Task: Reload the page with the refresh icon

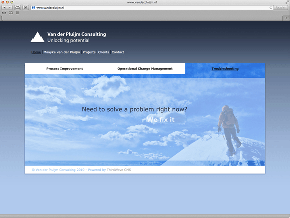Action: pos(271,8)
